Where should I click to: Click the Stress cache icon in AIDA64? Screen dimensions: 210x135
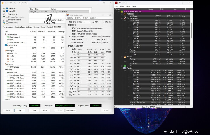click(4, 14)
